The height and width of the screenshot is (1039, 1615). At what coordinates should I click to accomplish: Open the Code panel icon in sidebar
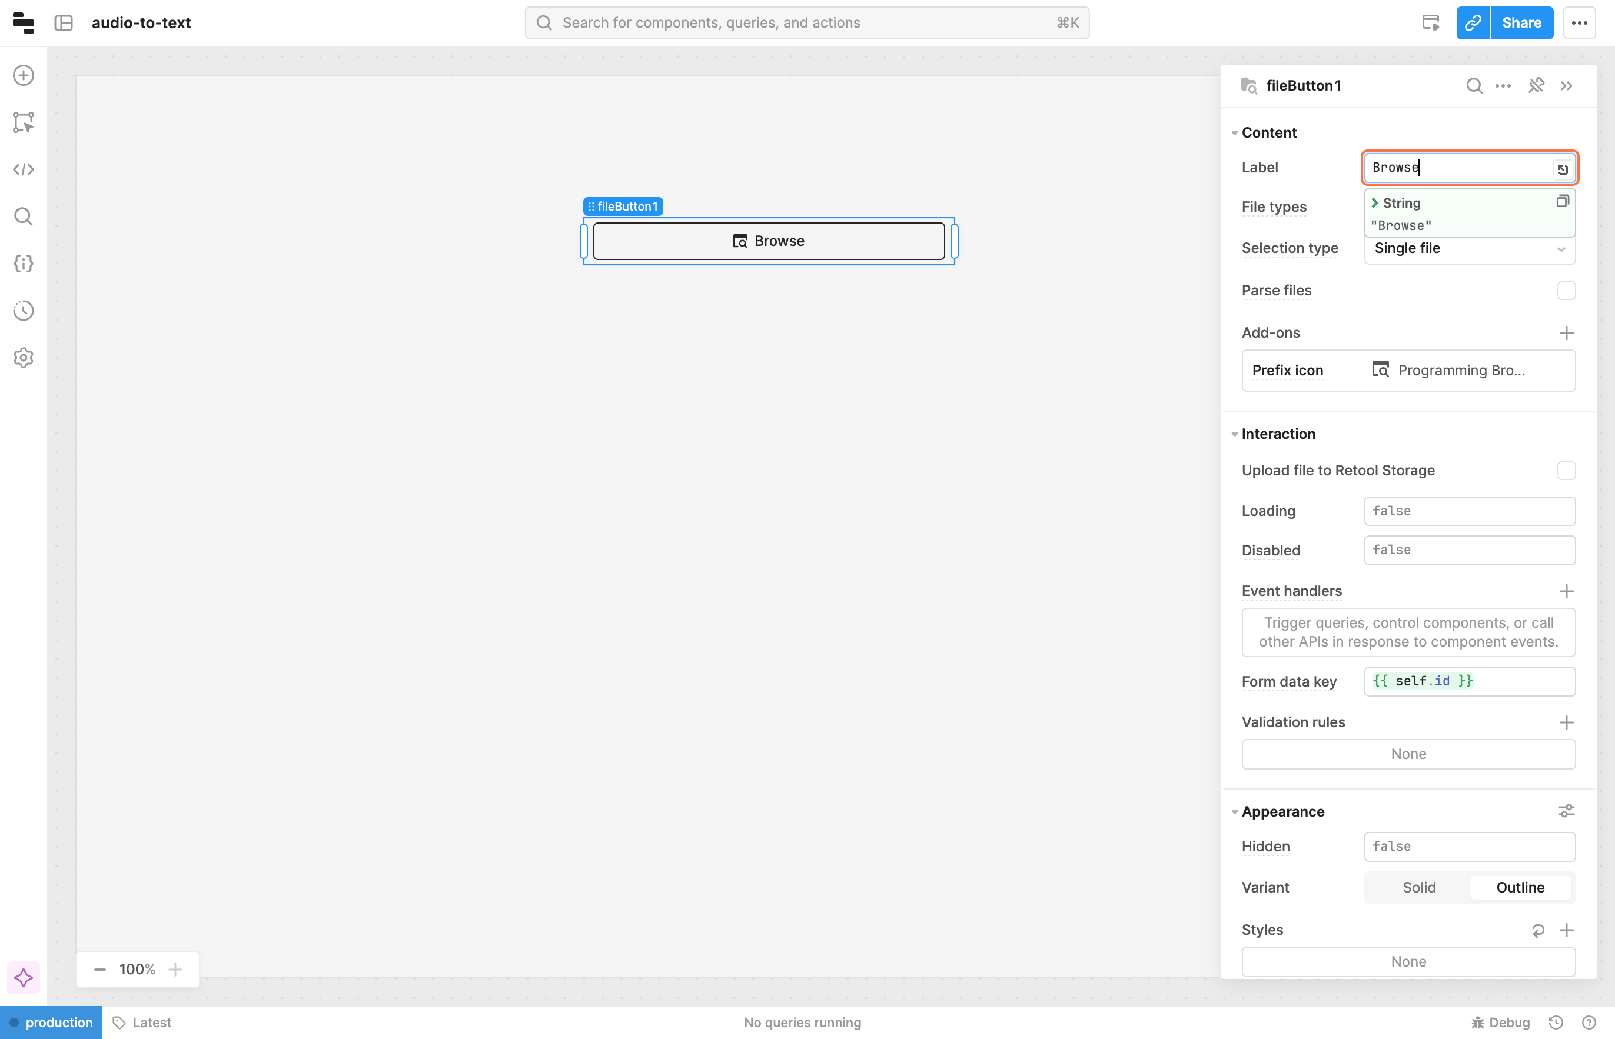[x=24, y=169]
